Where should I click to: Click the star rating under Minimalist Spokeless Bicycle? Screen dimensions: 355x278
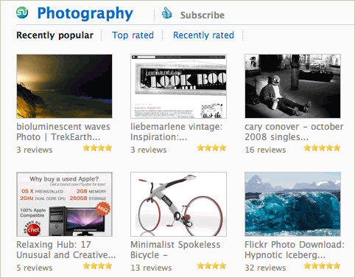point(211,265)
